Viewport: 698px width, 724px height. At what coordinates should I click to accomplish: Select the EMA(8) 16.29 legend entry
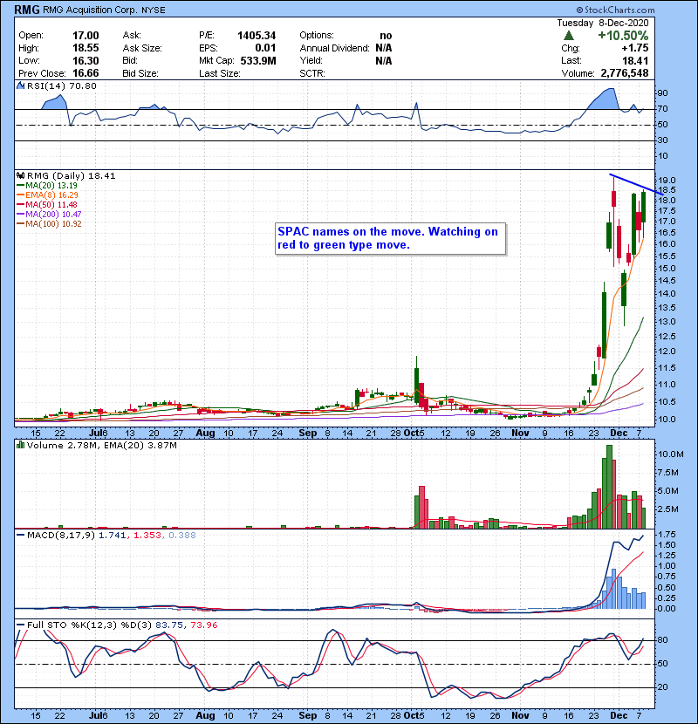[48, 195]
